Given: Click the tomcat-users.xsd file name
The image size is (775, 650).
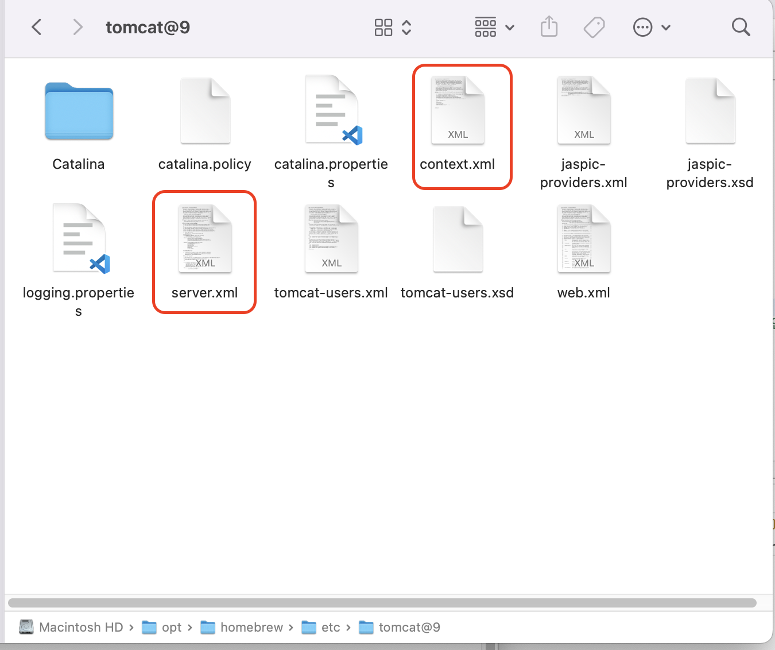Looking at the screenshot, I should (458, 293).
